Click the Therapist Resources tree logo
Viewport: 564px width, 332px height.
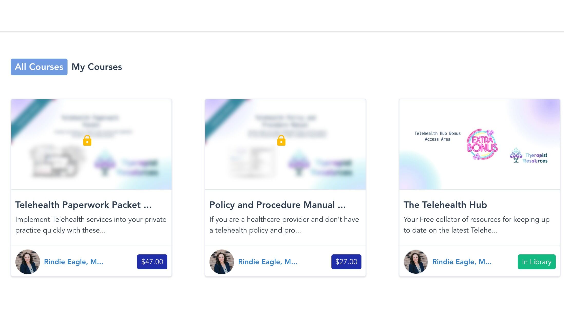516,155
